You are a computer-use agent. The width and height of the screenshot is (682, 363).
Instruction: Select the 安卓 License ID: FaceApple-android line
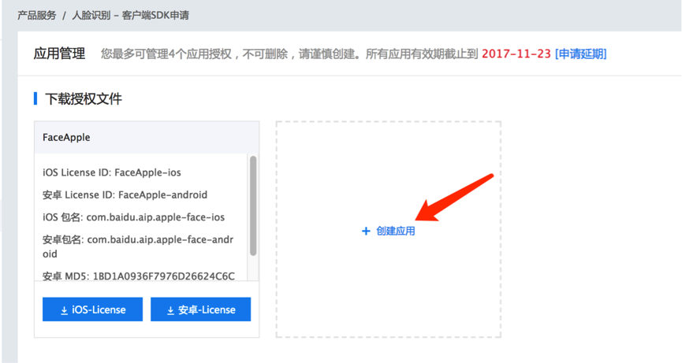pyautogui.click(x=125, y=194)
